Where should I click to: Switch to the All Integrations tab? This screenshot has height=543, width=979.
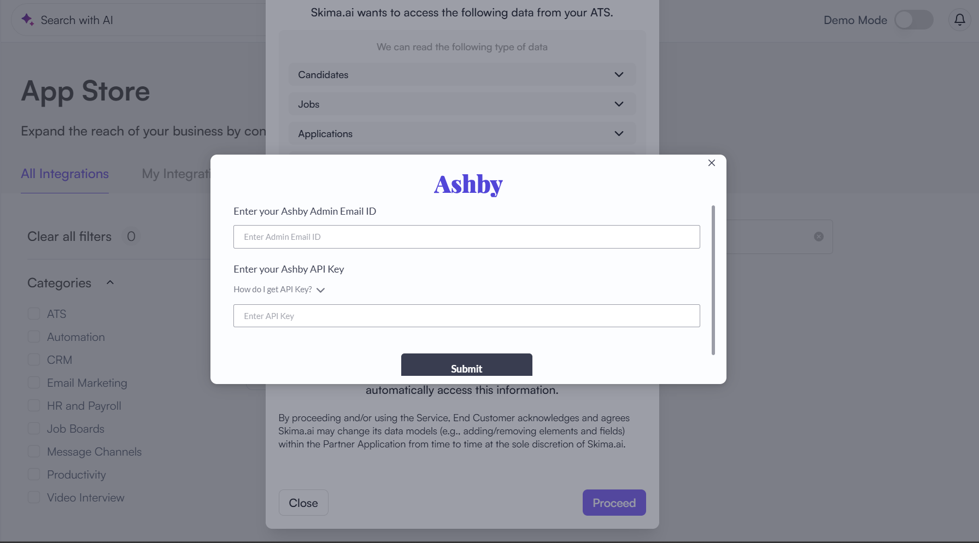coord(65,174)
